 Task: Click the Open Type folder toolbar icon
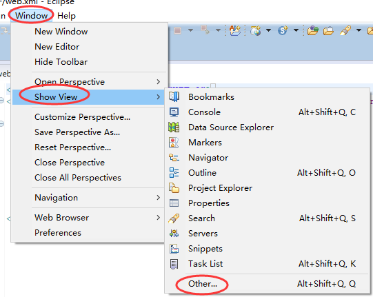313,30
